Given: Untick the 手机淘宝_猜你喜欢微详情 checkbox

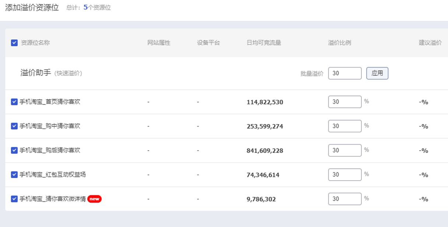Looking at the screenshot, I should [14, 199].
